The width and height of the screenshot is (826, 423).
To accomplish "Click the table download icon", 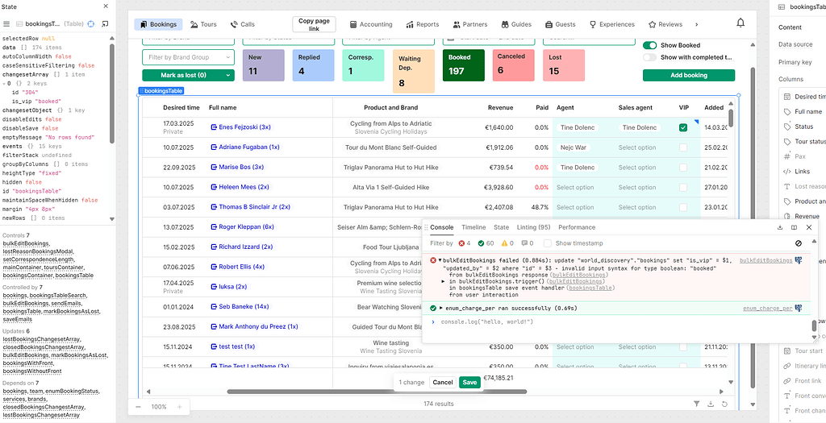I will (711, 404).
